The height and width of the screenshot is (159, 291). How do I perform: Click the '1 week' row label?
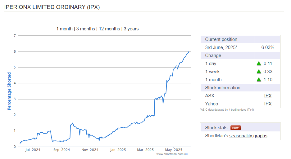(212, 72)
